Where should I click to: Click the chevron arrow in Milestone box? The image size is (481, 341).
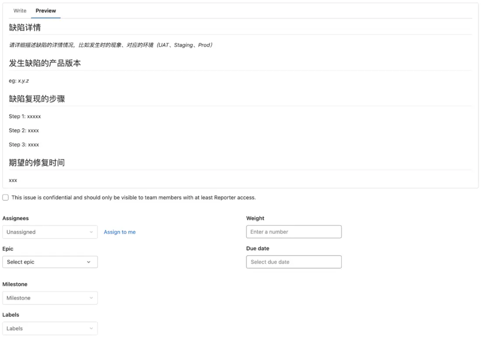point(91,298)
